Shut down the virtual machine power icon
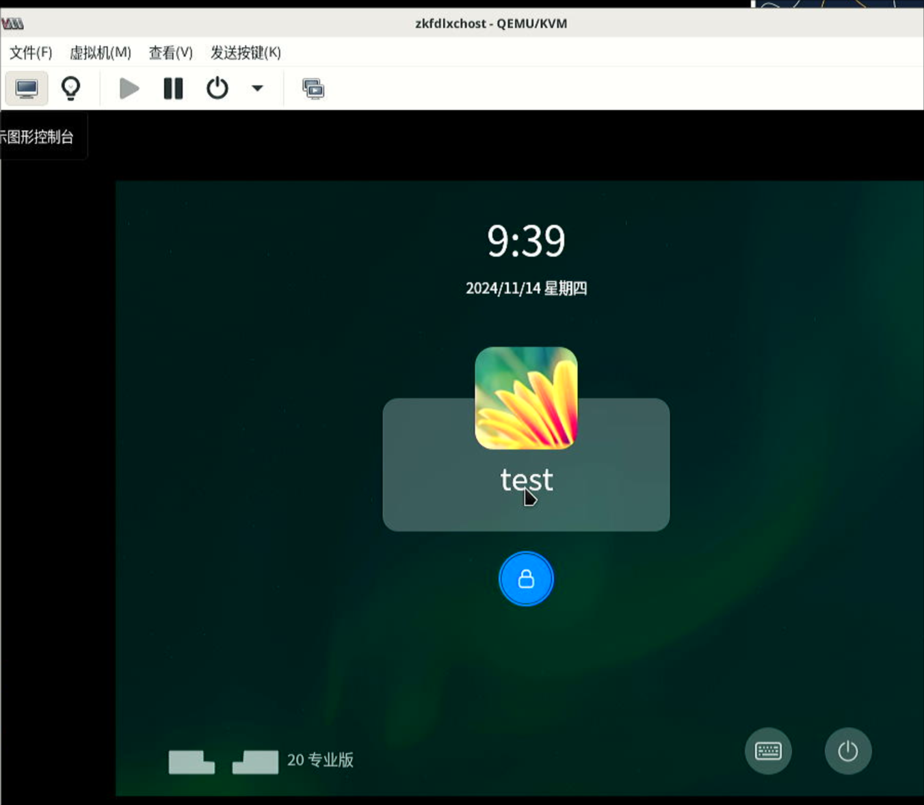 [x=217, y=88]
